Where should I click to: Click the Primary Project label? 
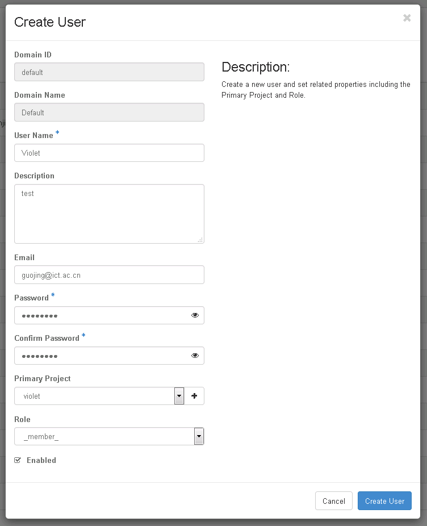[x=42, y=378]
